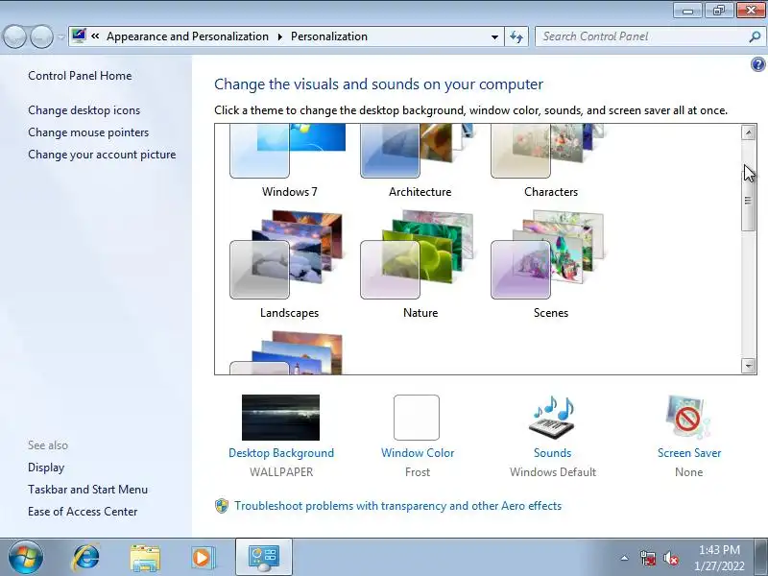
Task: Click the theme list scroll up arrow
Action: point(749,132)
